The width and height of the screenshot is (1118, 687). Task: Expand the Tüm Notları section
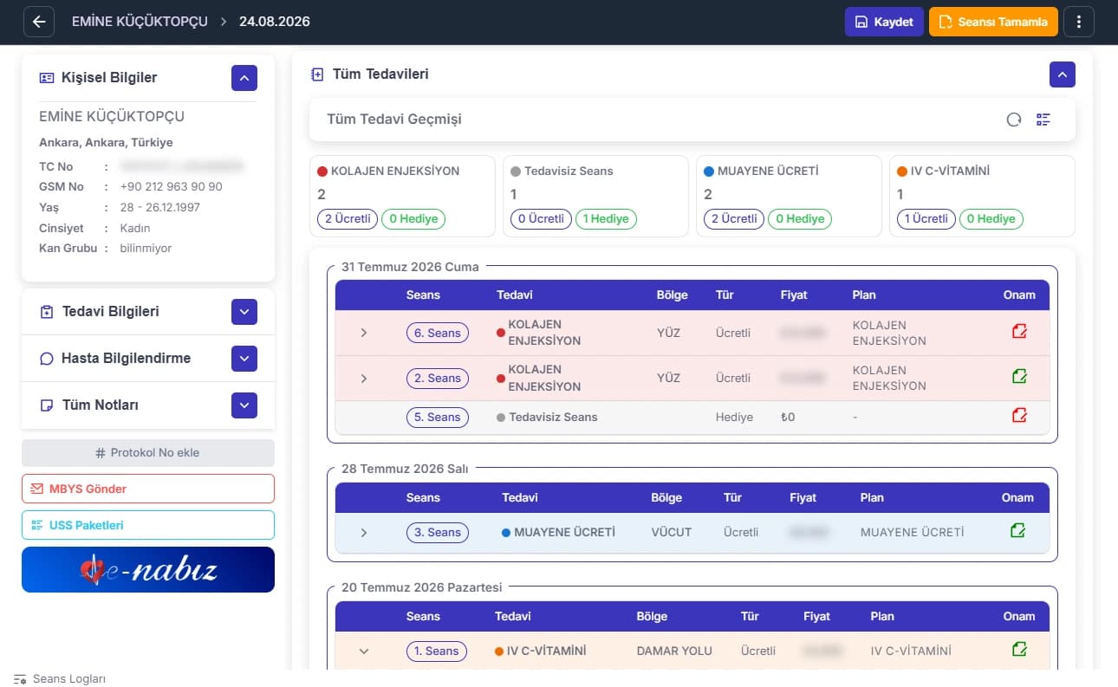pos(244,405)
